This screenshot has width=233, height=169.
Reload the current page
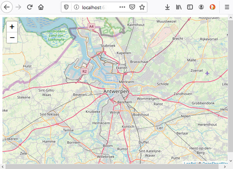click(30, 7)
